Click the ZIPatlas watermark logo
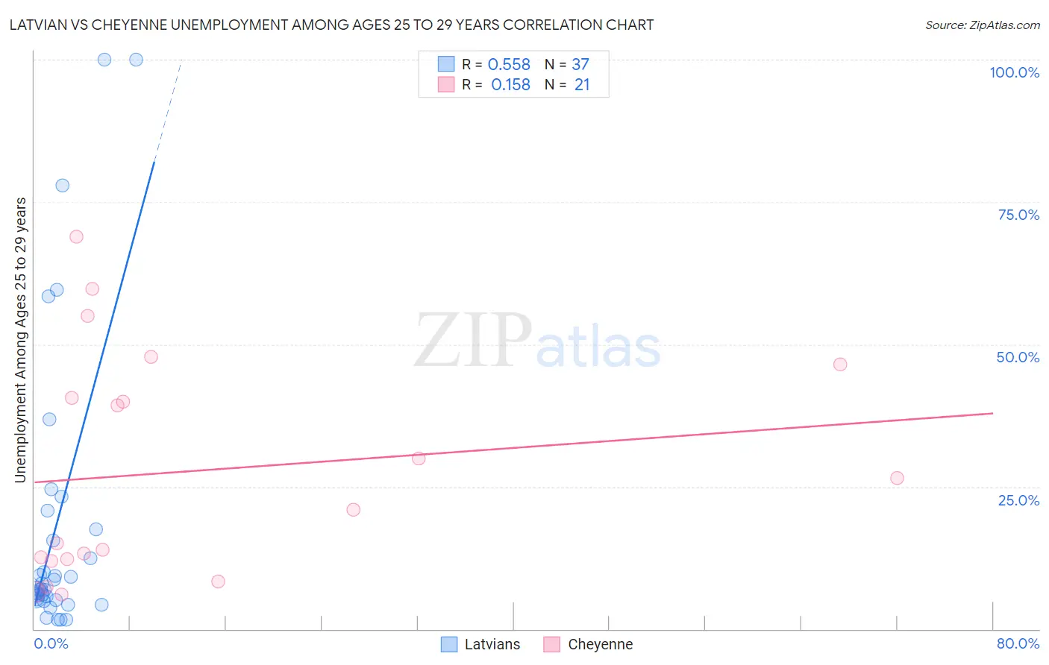 pos(537,341)
